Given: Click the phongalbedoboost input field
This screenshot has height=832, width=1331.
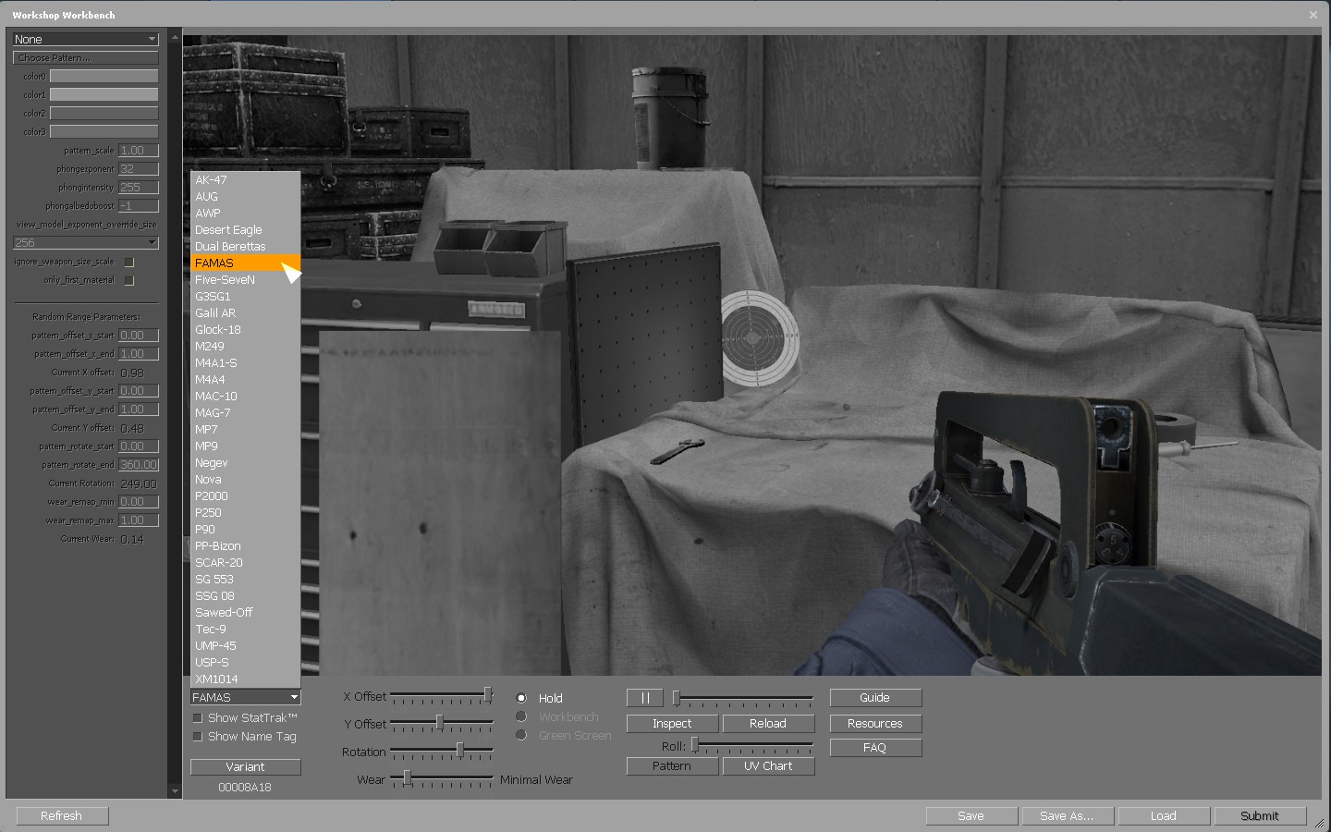Looking at the screenshot, I should (139, 205).
